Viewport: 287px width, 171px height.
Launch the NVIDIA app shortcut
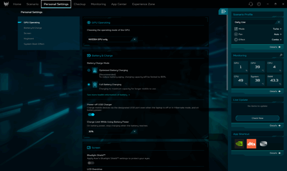tap(239, 144)
